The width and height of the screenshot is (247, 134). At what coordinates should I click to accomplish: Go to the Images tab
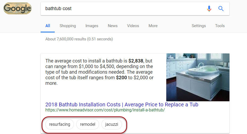[x=92, y=26]
